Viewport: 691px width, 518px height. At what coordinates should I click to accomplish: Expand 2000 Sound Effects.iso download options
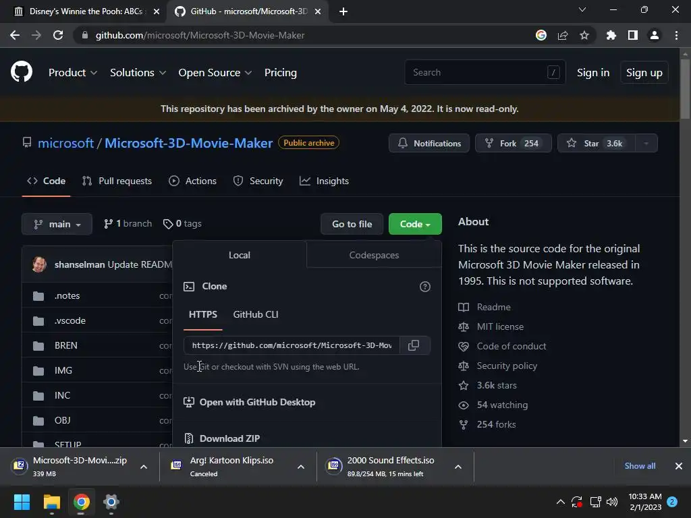point(458,467)
